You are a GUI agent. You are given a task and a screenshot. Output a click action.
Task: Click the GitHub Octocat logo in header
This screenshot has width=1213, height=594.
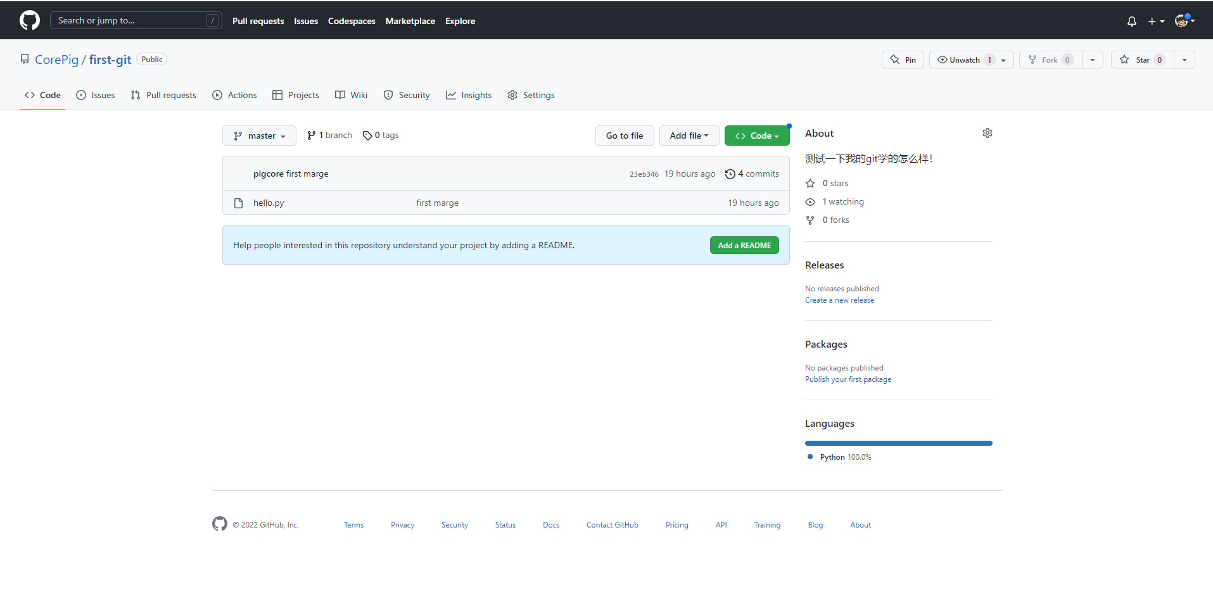(x=30, y=20)
